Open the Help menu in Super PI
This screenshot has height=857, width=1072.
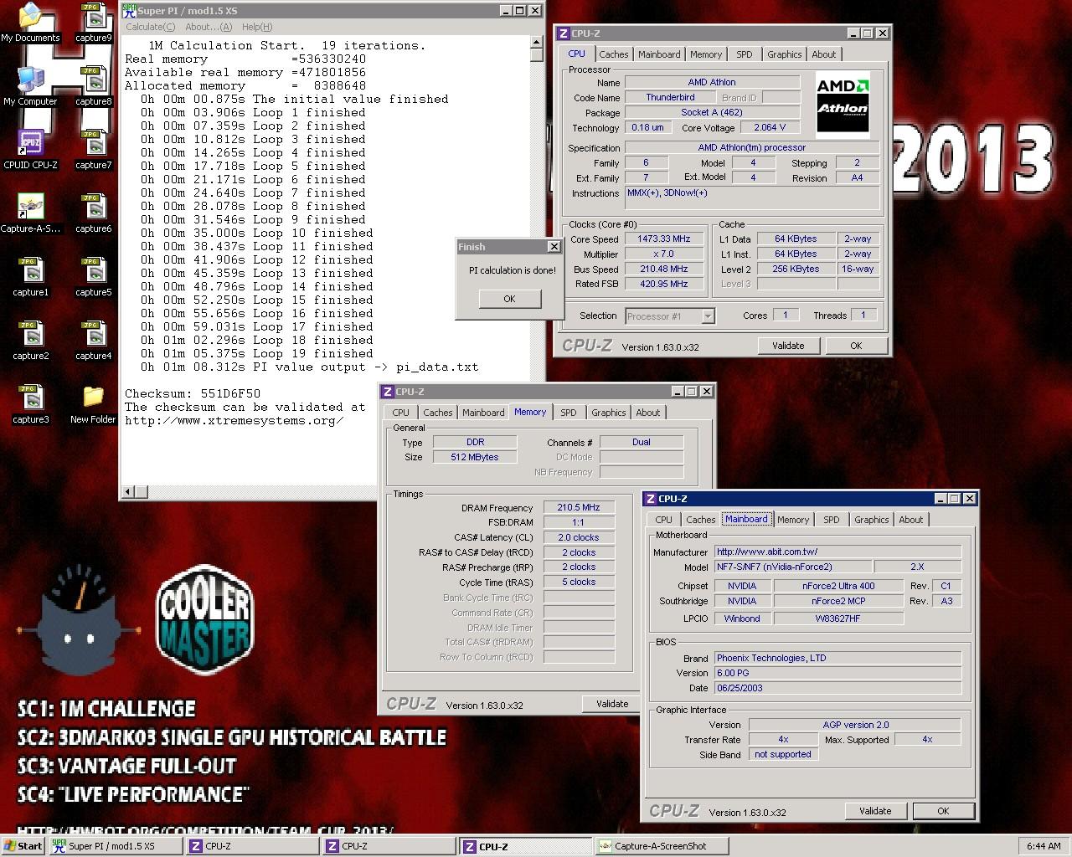click(256, 27)
